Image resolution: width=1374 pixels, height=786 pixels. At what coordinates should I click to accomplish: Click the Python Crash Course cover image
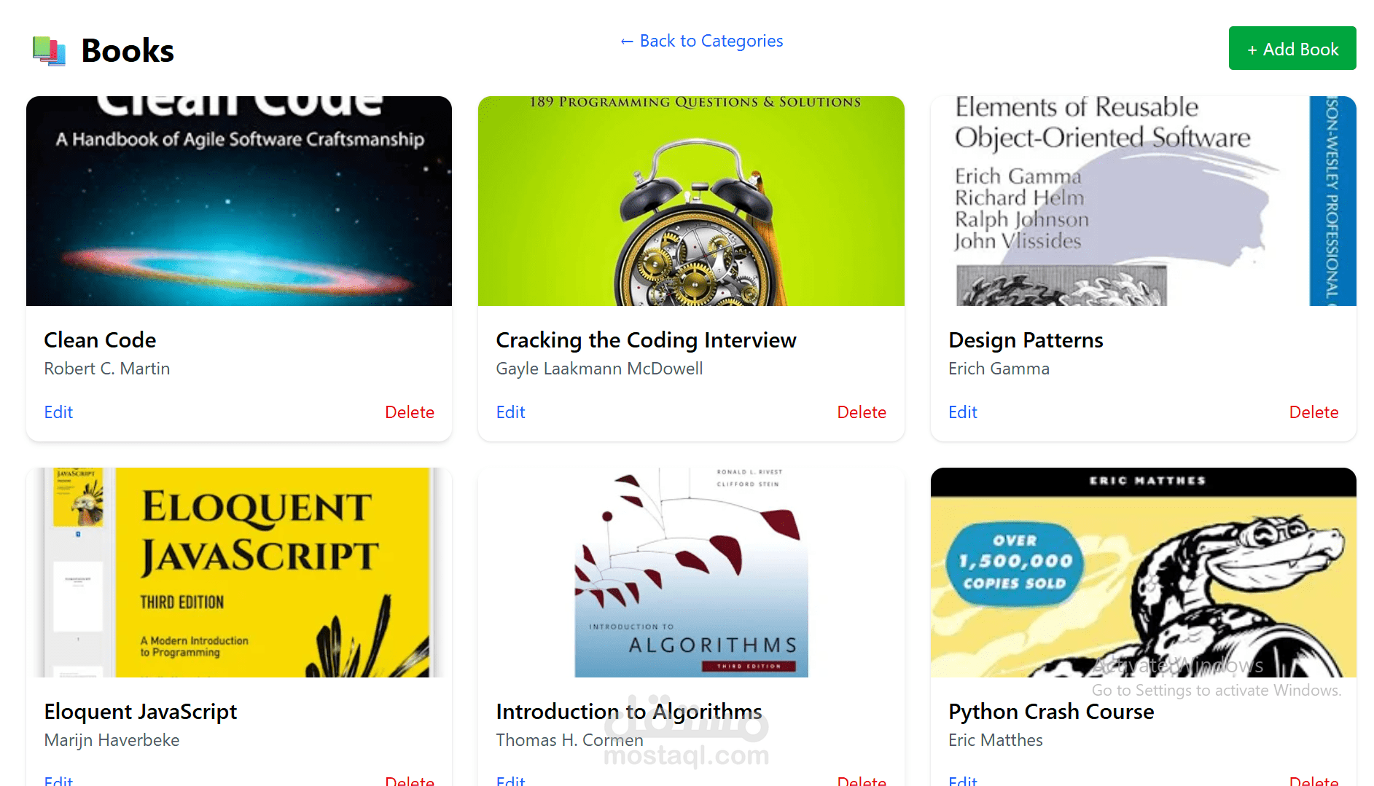tap(1143, 573)
